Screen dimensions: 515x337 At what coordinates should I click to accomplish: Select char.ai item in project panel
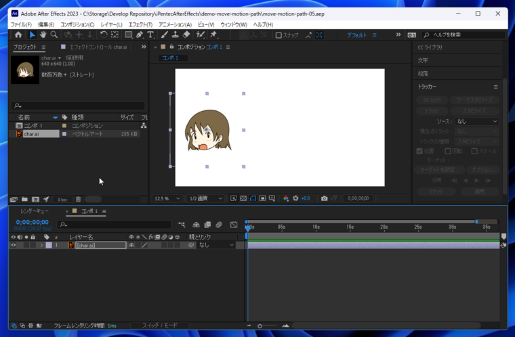coord(31,134)
